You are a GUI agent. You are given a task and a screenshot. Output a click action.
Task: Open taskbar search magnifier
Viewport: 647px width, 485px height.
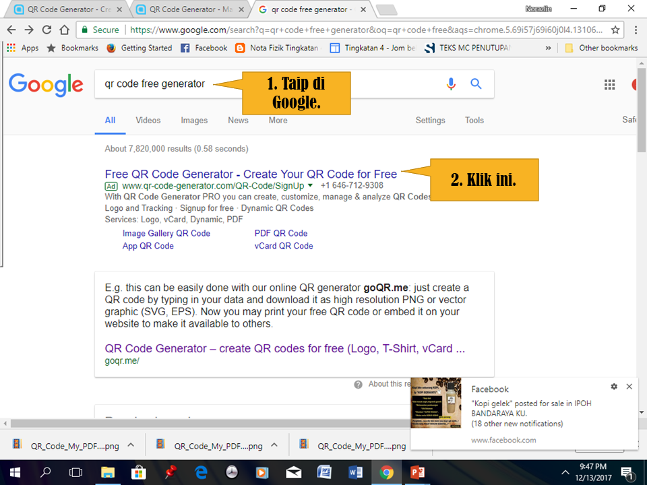click(x=45, y=473)
